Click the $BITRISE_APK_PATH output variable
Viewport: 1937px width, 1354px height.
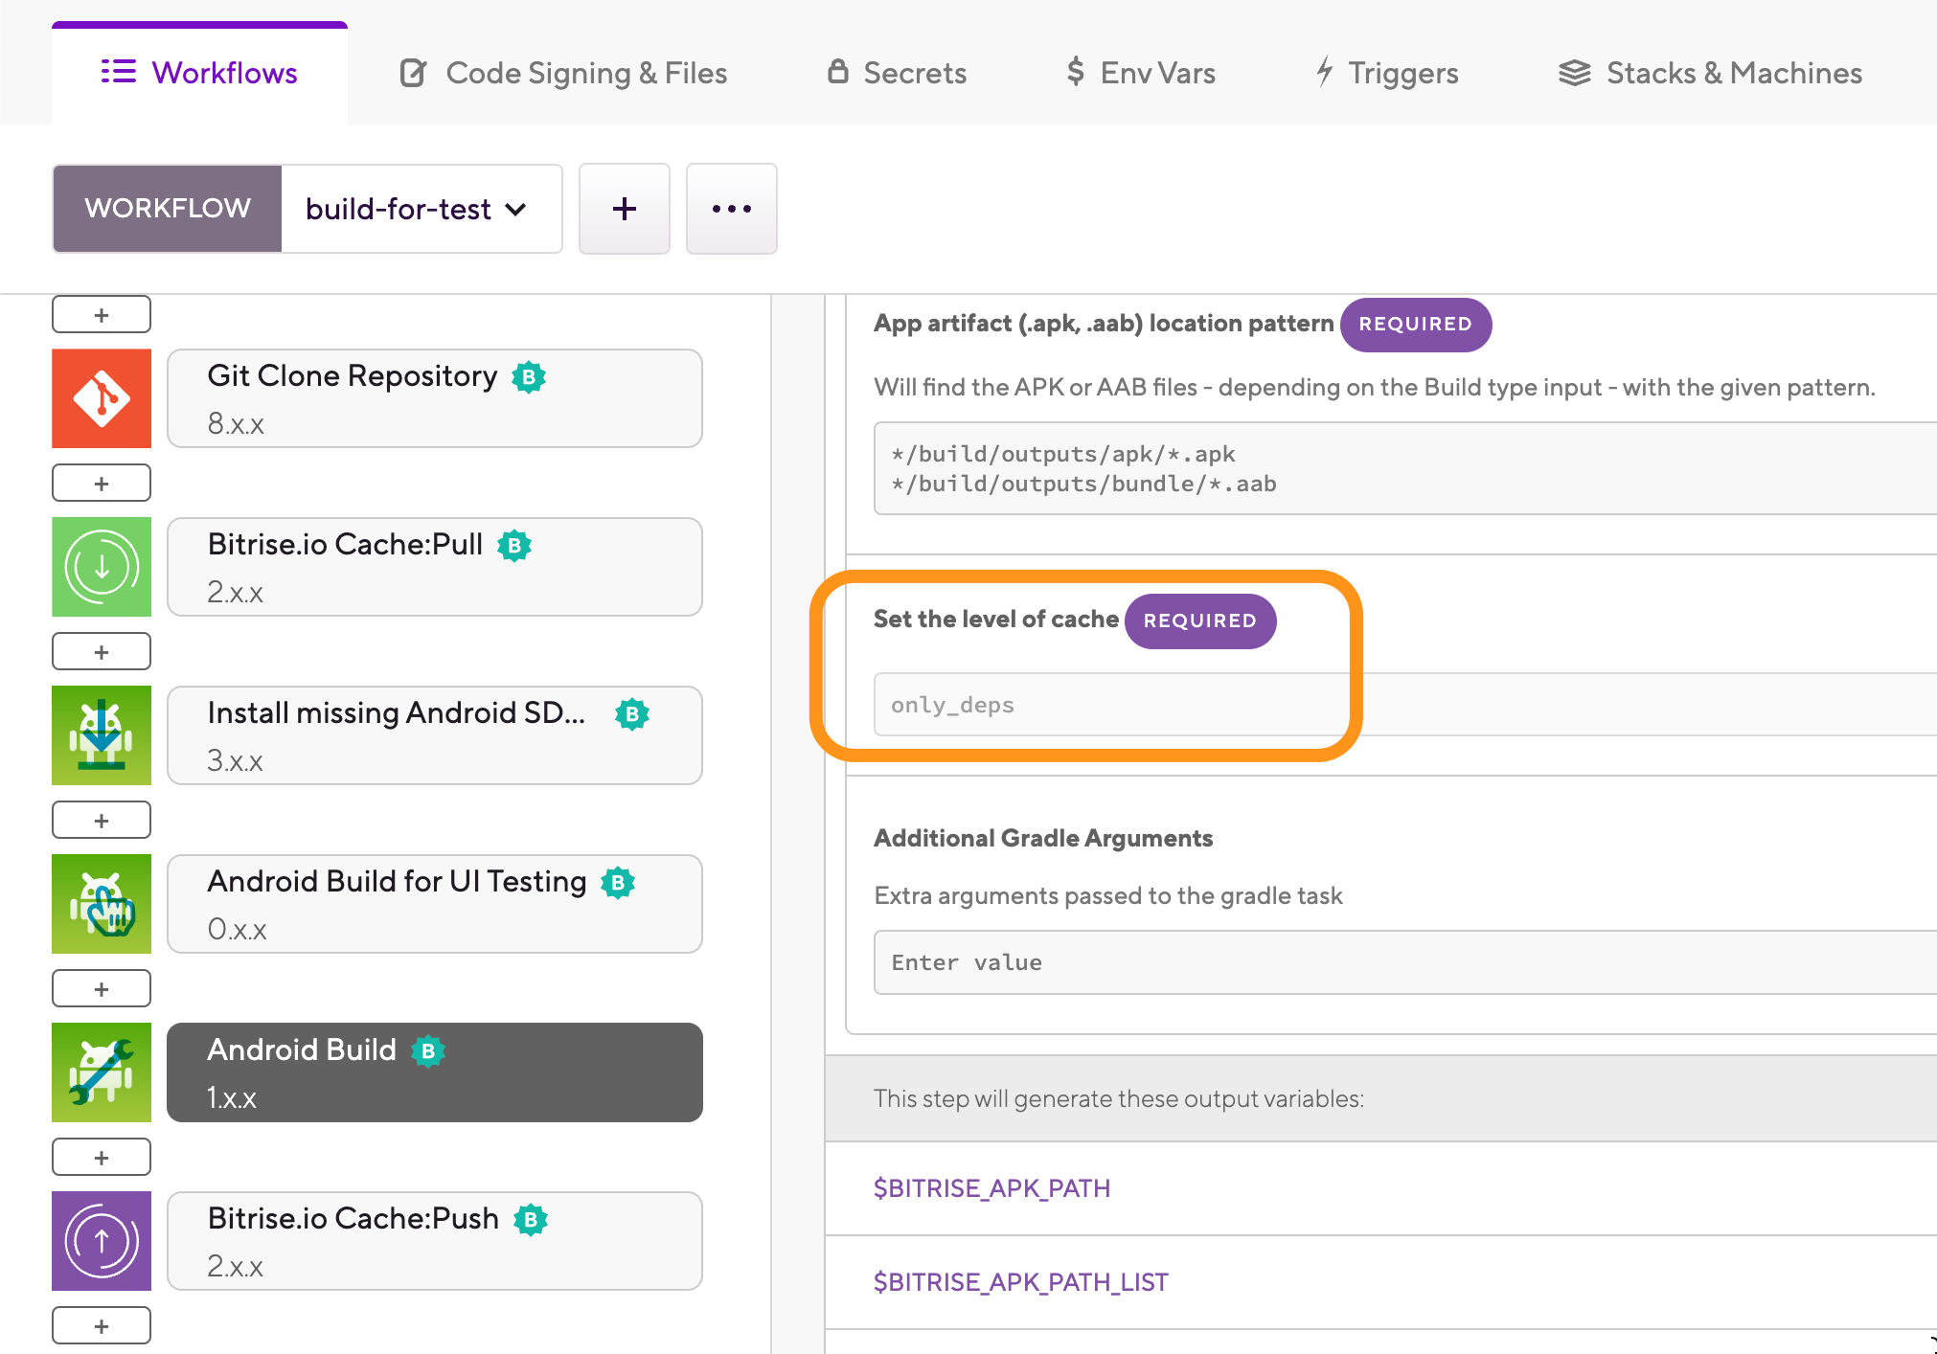pos(991,1188)
